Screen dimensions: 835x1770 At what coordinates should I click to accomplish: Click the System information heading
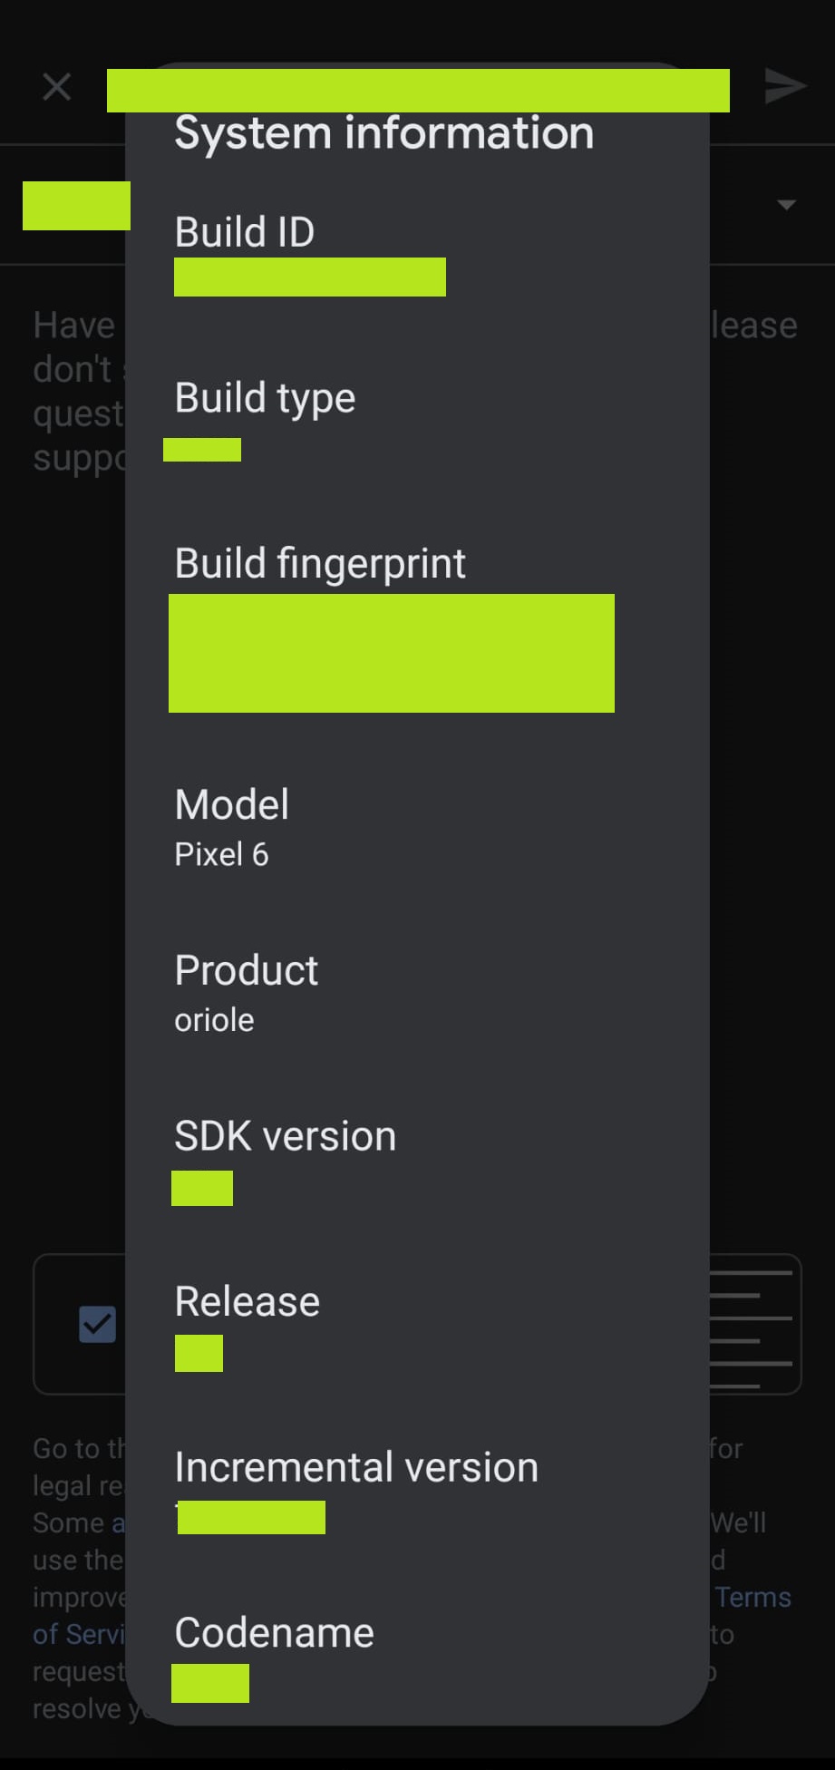(384, 133)
